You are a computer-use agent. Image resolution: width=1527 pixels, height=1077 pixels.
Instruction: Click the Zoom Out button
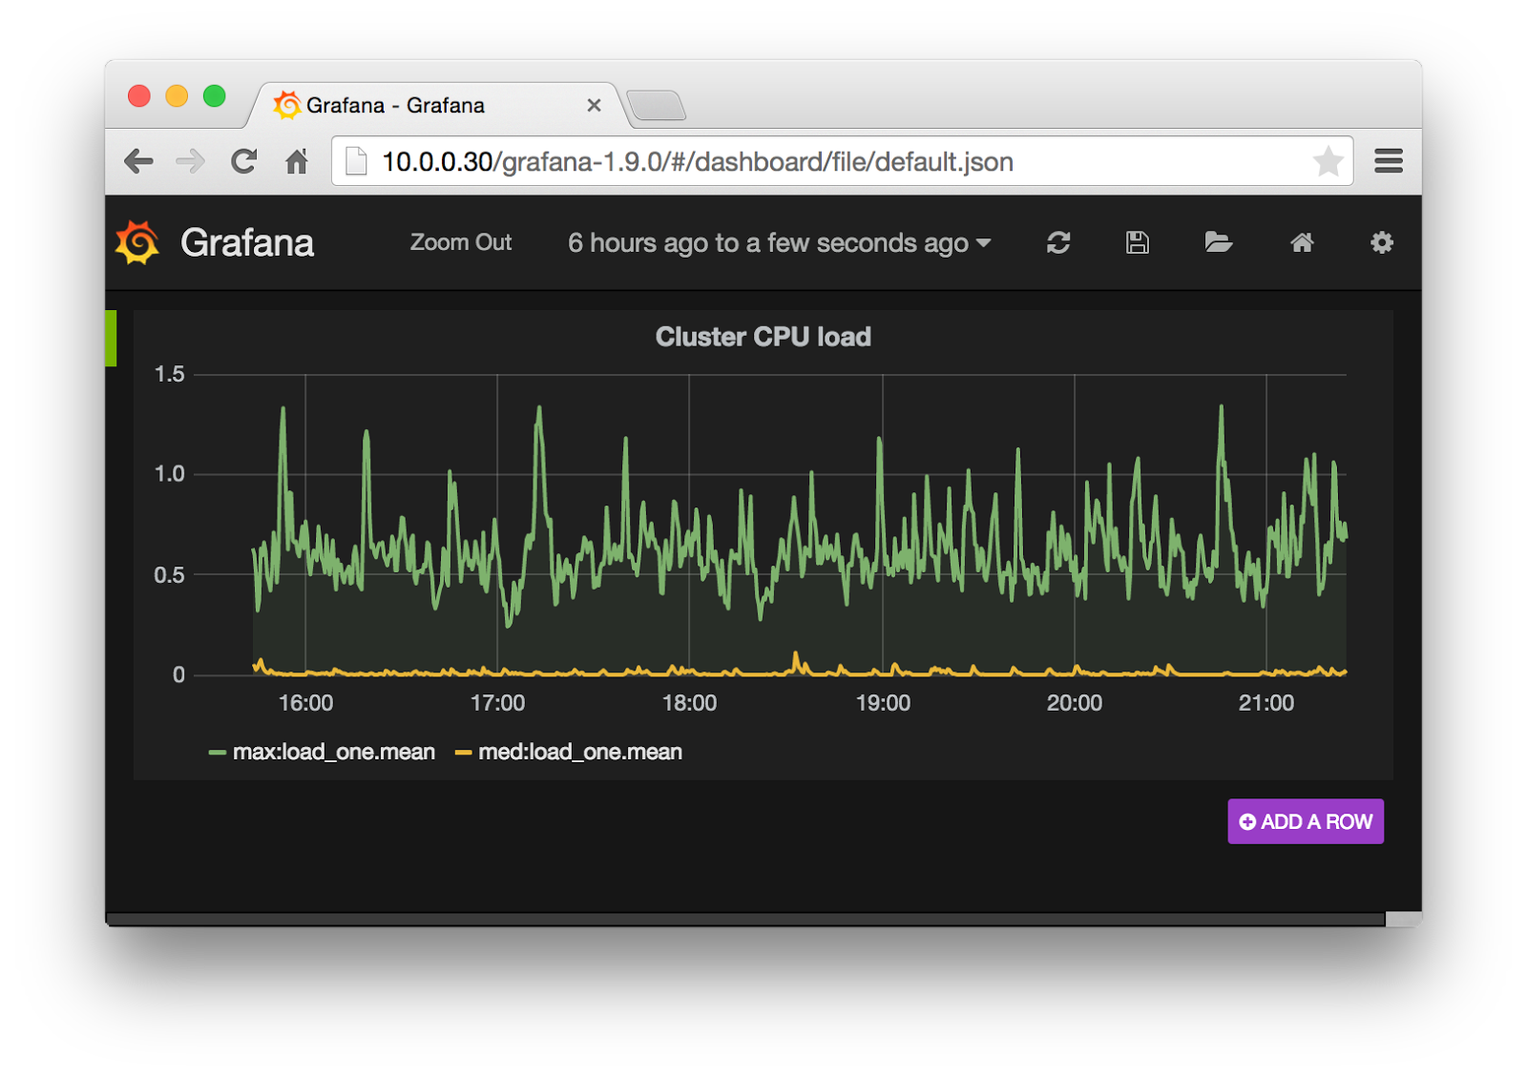pyautogui.click(x=461, y=242)
